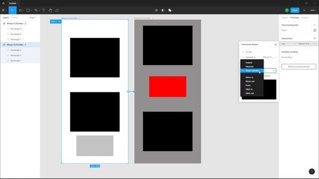Select the Frame tool
Screen dimensions: 319x179
point(20,10)
